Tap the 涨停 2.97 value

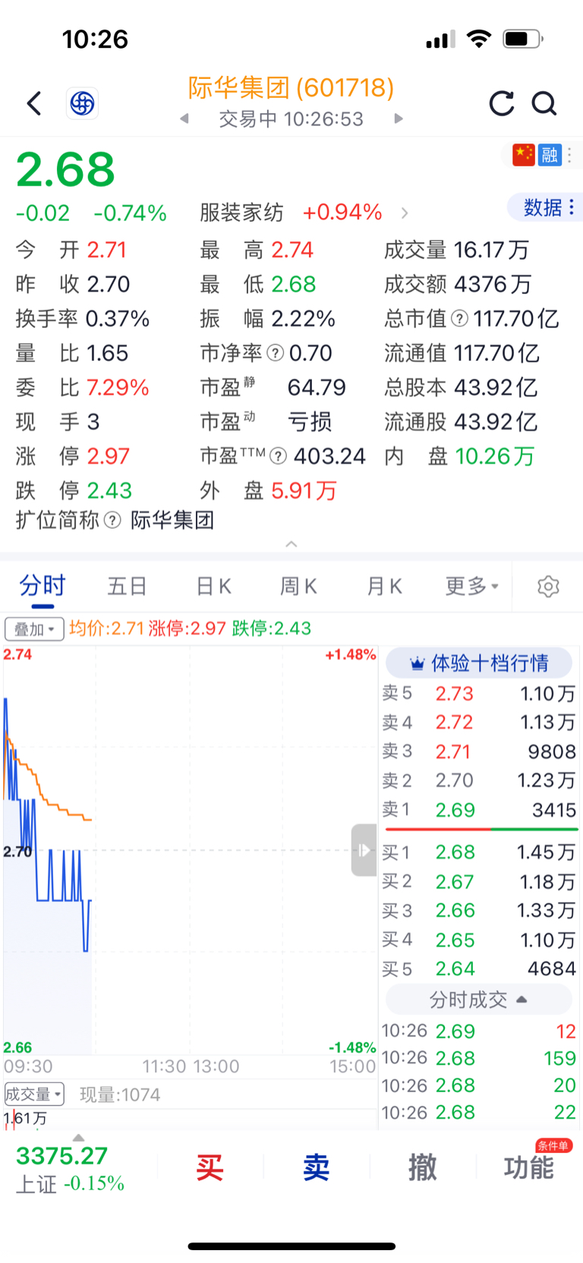click(109, 456)
